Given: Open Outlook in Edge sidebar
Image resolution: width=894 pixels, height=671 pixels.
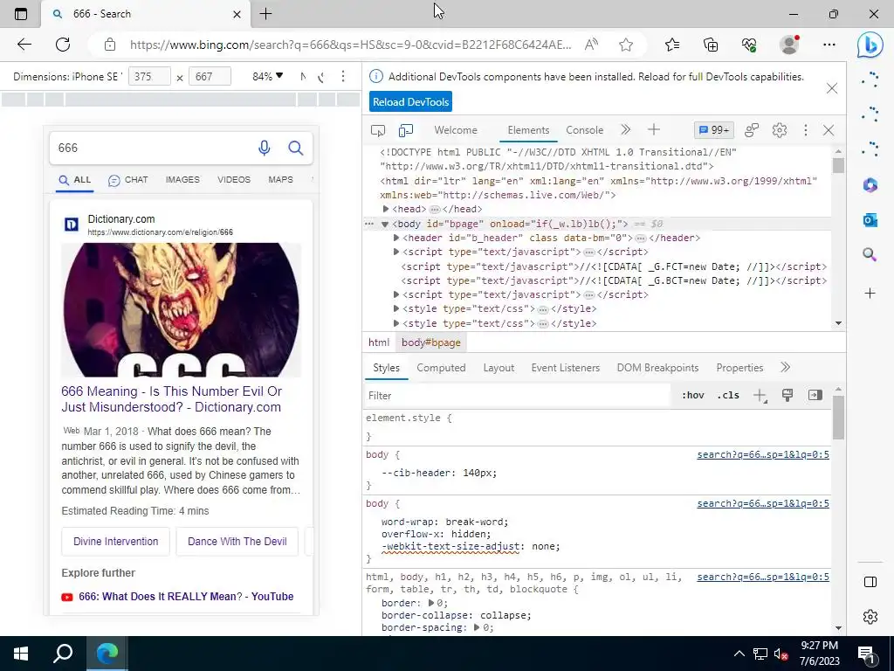Looking at the screenshot, I should tap(870, 219).
